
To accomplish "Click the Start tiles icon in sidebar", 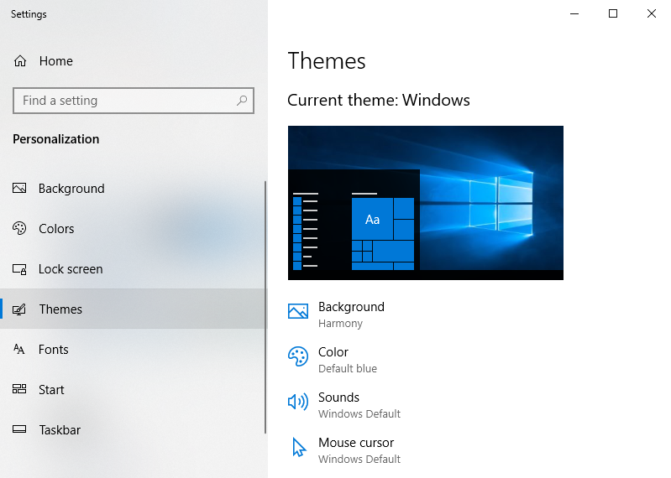I will point(19,389).
